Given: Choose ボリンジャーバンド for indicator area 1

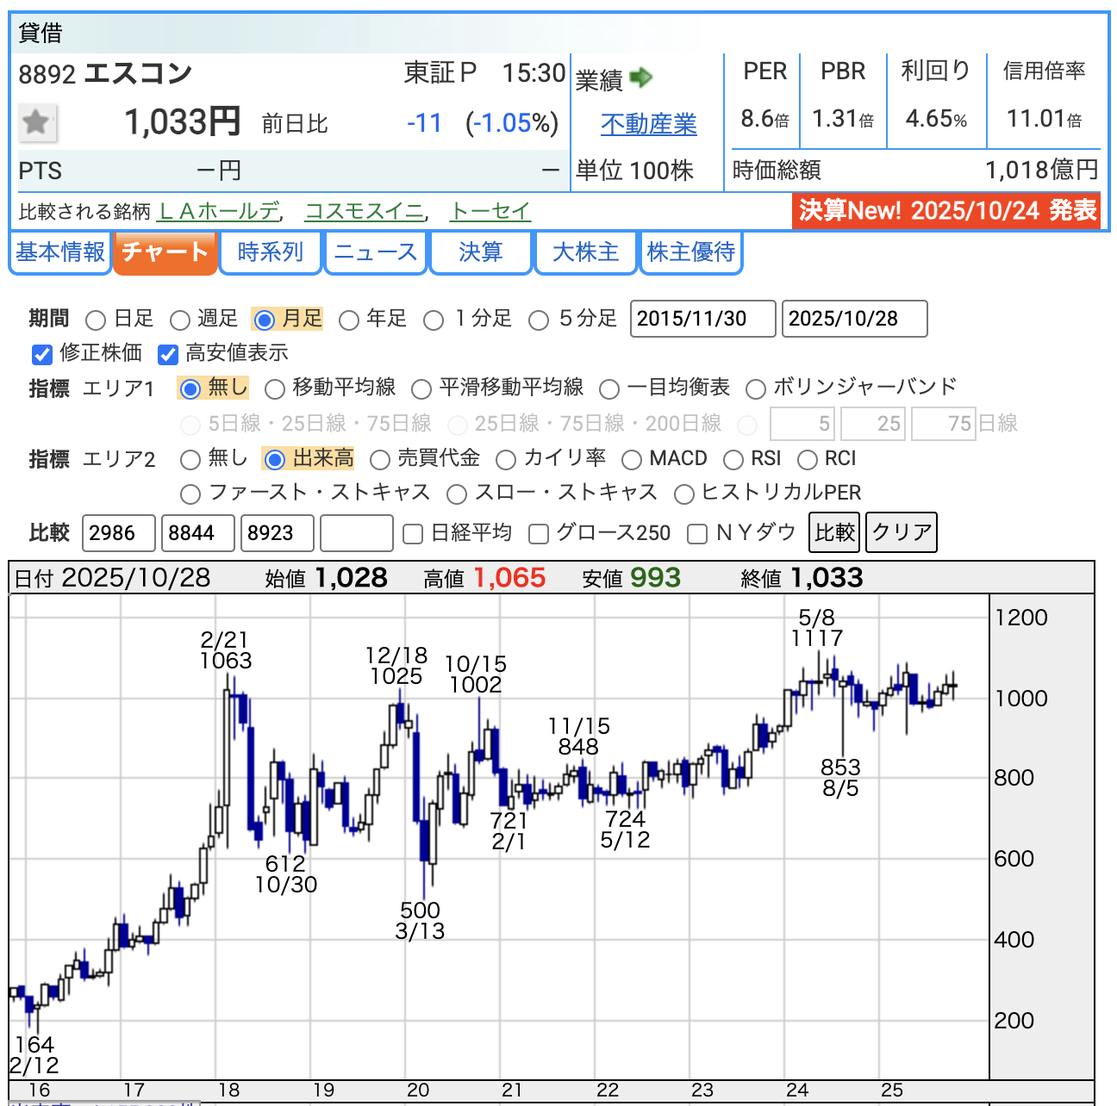Looking at the screenshot, I should coord(756,389).
